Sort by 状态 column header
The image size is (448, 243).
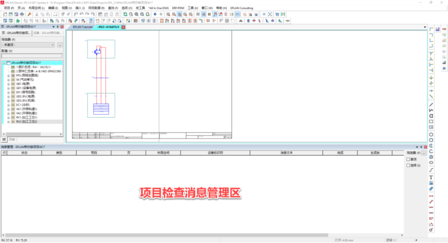[24, 153]
